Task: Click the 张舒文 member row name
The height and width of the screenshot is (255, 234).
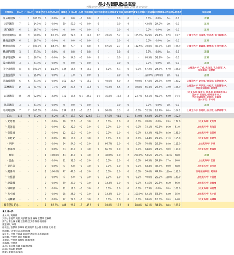Action: tap(11, 138)
